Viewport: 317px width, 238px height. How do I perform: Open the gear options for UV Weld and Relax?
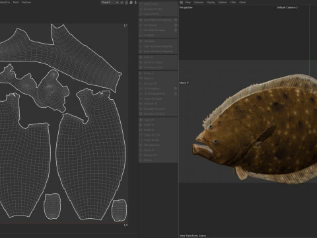pos(176,30)
